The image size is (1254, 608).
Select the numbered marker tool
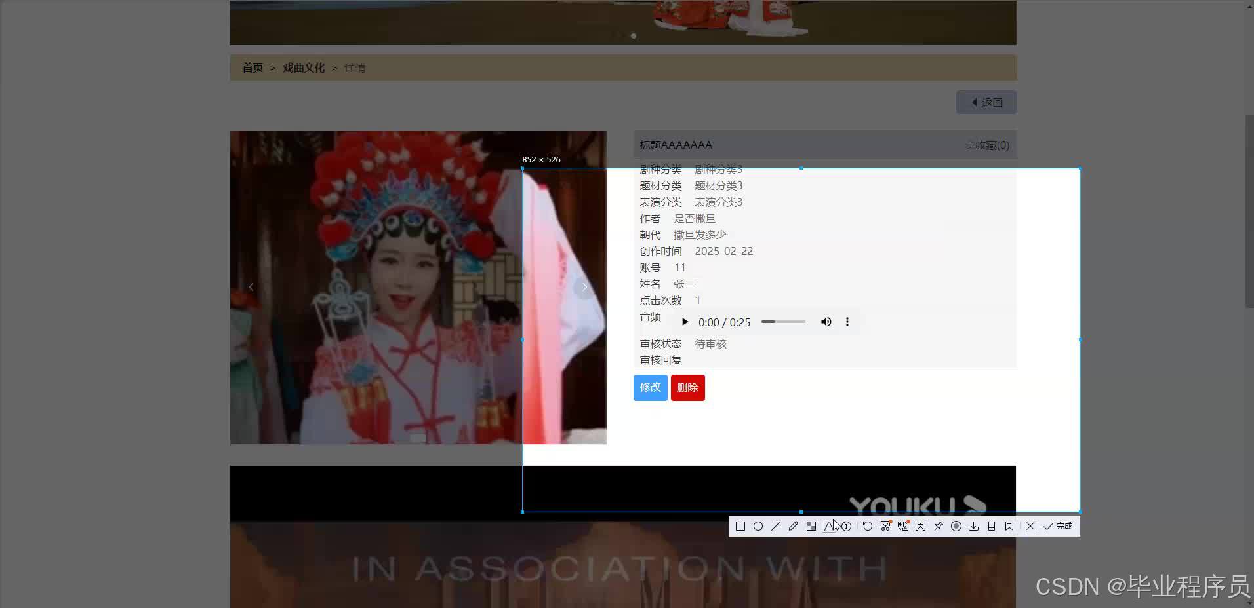[847, 526]
